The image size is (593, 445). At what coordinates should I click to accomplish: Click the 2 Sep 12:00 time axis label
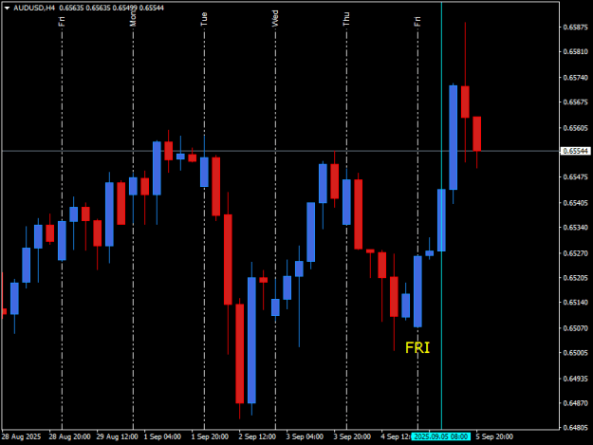(x=257, y=436)
